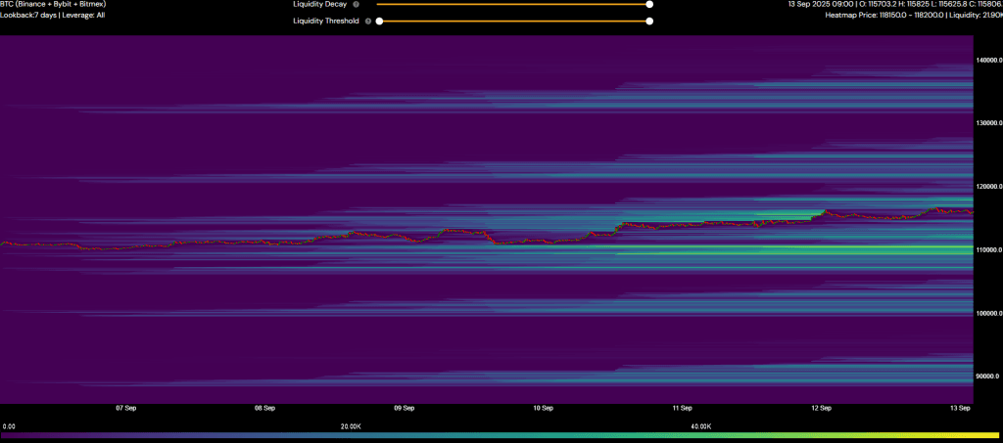Click the 120000.0 price axis label
Image resolution: width=1003 pixels, height=443 pixels.
pos(988,186)
